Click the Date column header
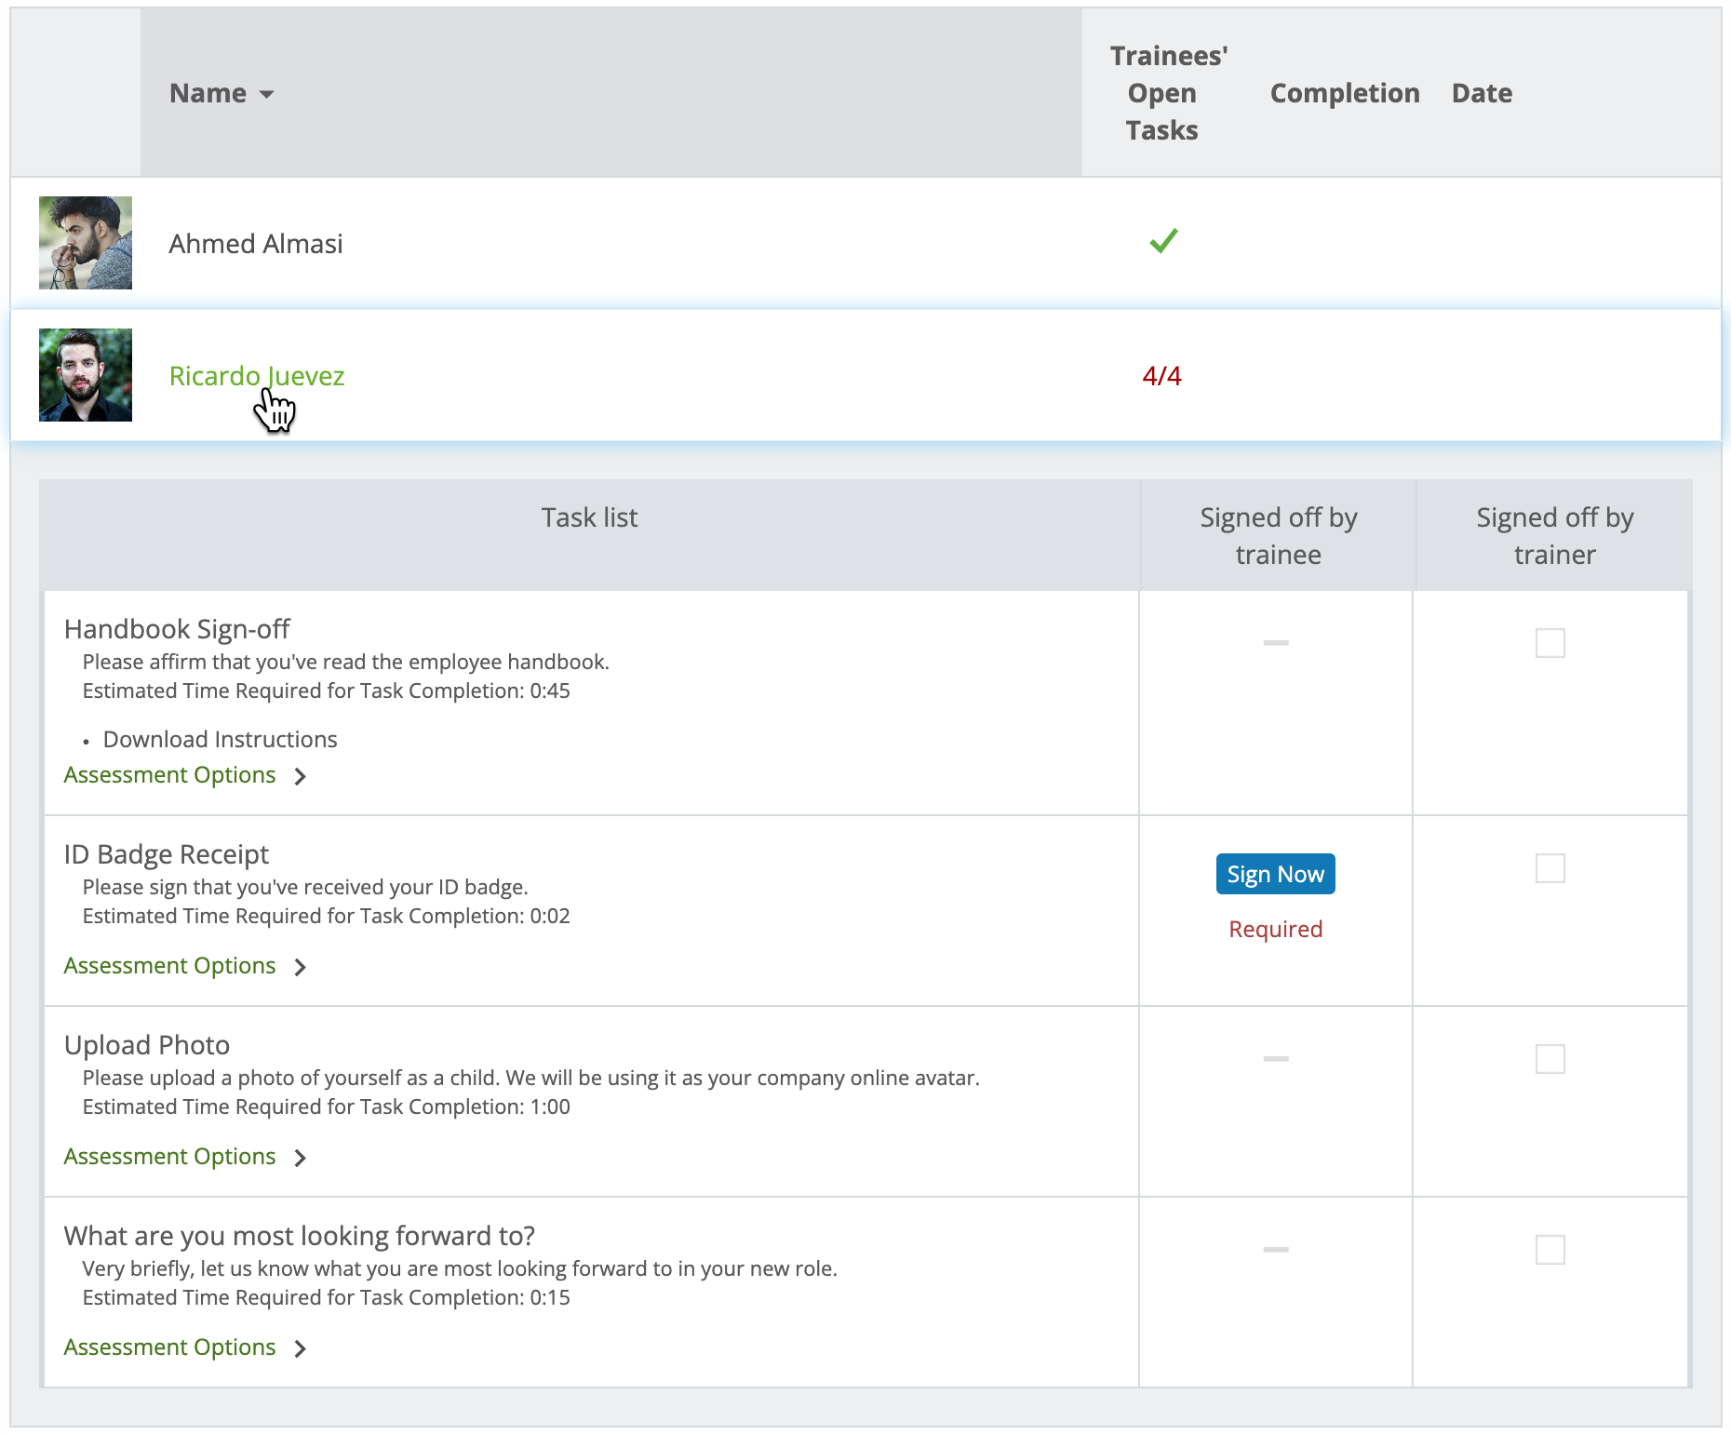The width and height of the screenshot is (1731, 1435). click(1482, 93)
